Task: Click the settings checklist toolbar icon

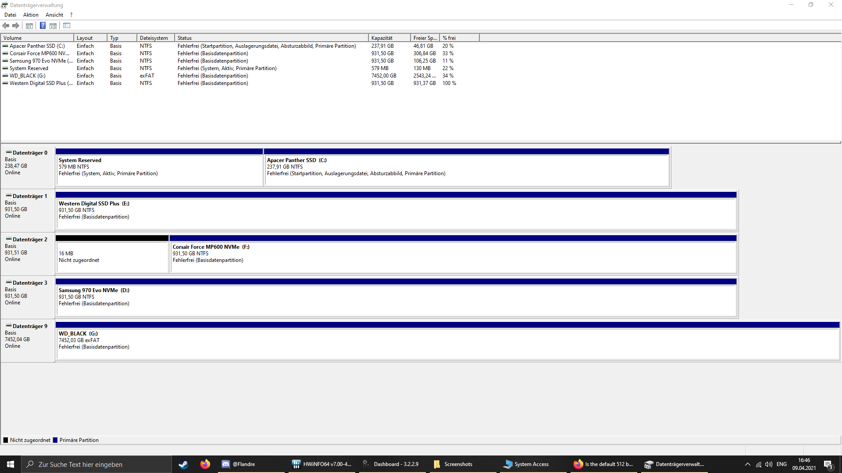Action: tap(67, 26)
